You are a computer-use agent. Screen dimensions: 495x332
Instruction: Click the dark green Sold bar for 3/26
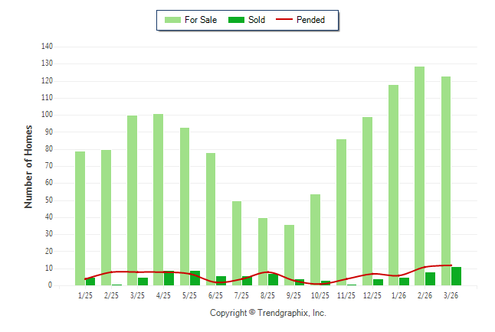[457, 276]
